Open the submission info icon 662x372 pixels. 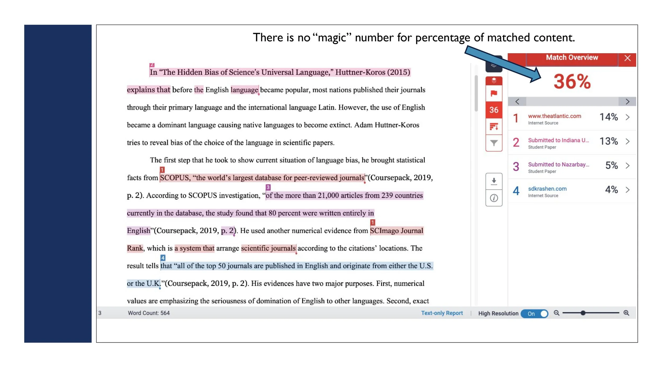click(494, 198)
